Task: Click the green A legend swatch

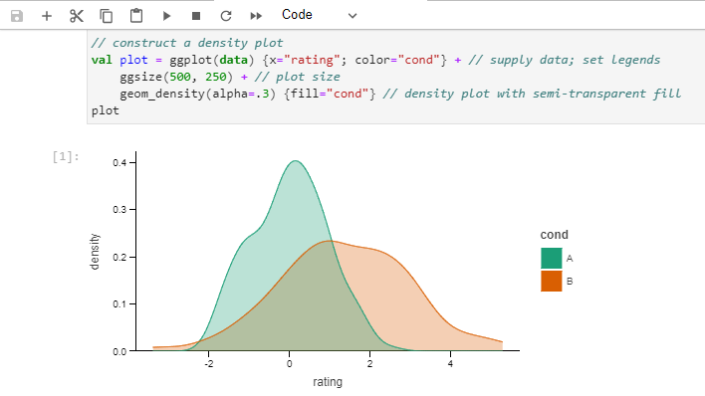Action: (552, 258)
